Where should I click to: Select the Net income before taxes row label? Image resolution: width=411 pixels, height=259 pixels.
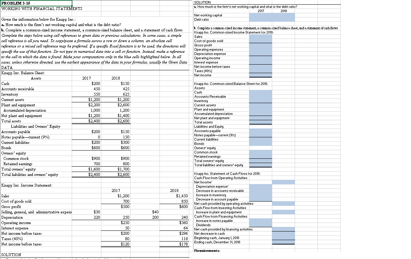point(21,233)
